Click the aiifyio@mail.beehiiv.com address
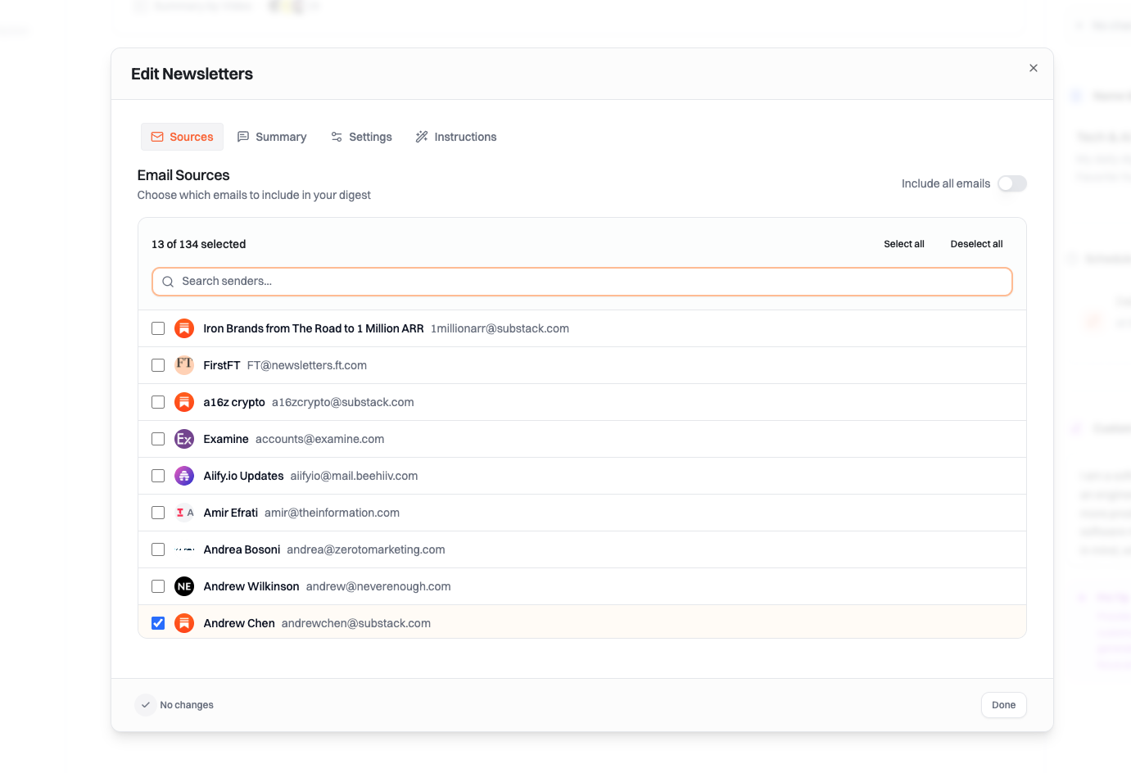Viewport: 1131px width, 773px height. (x=354, y=476)
